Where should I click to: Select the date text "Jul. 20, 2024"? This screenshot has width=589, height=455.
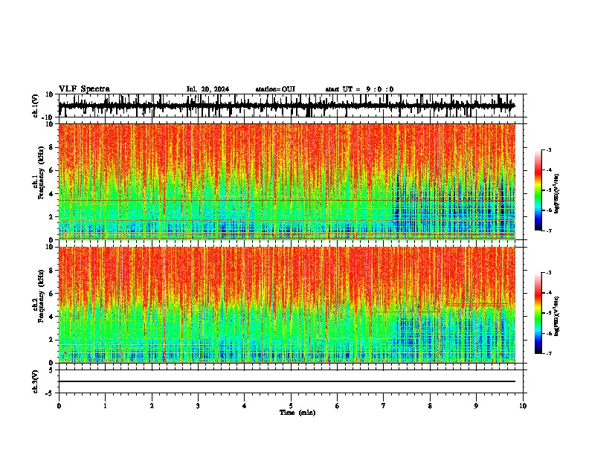(x=207, y=89)
